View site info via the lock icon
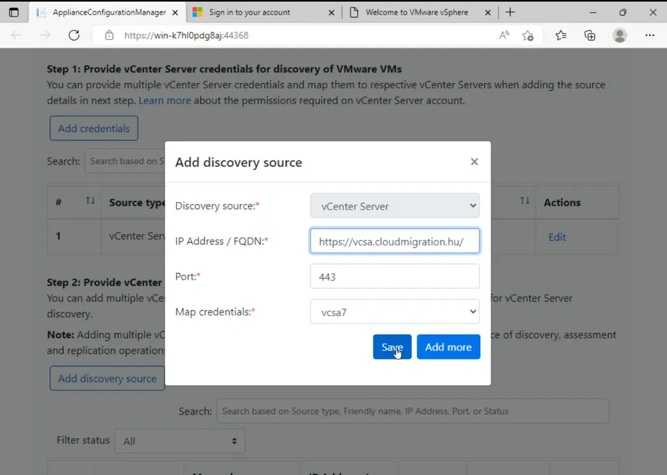 point(109,35)
